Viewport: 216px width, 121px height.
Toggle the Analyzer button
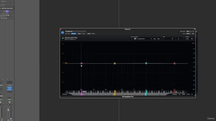click(x=174, y=94)
